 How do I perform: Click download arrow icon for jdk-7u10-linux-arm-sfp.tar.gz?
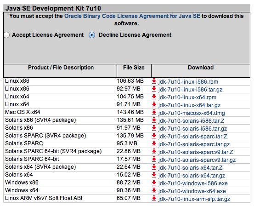tap(154, 198)
